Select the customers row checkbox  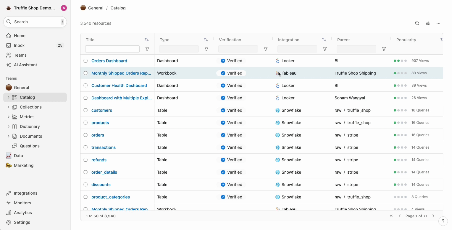coord(85,110)
